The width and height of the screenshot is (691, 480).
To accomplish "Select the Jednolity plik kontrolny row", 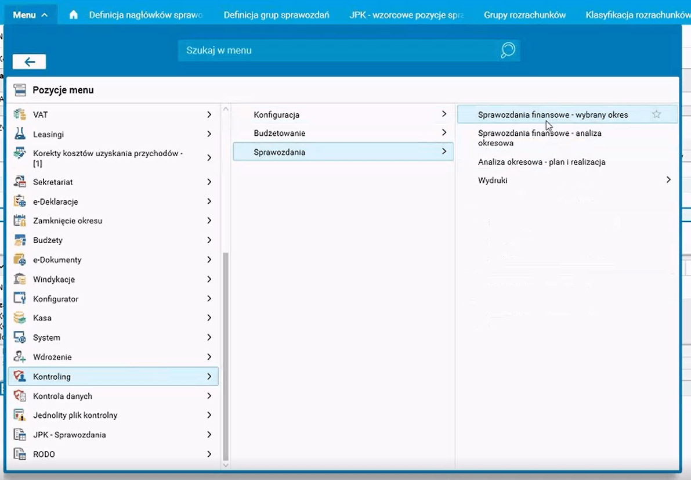I will [113, 415].
